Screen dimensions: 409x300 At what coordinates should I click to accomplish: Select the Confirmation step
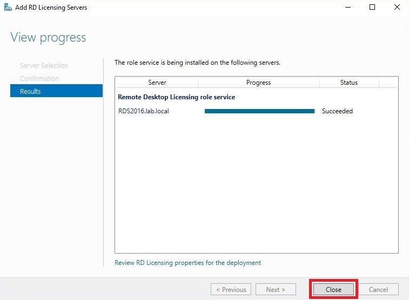point(39,78)
